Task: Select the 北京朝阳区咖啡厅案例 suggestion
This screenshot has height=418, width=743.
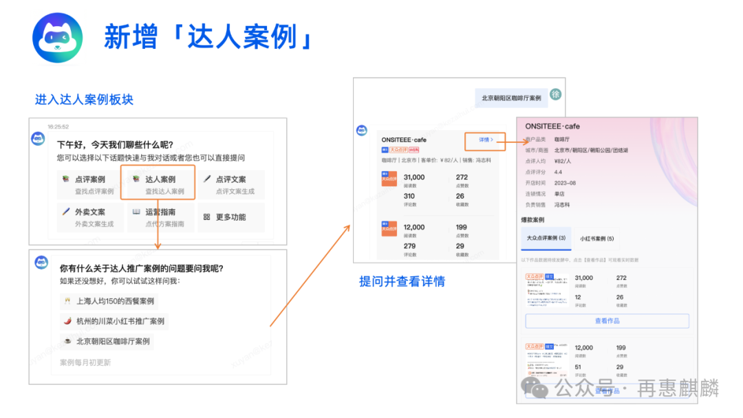Action: click(x=110, y=341)
